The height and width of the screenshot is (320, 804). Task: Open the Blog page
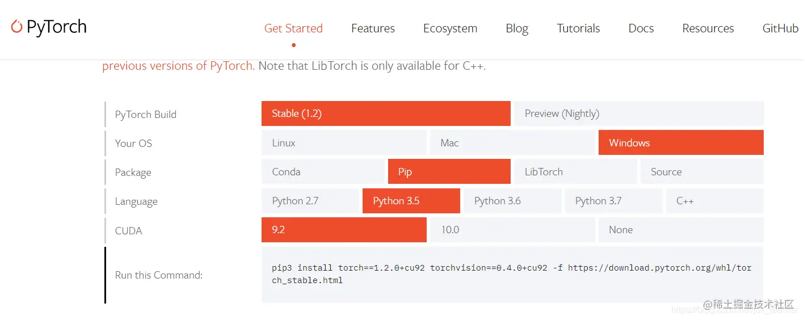[517, 28]
